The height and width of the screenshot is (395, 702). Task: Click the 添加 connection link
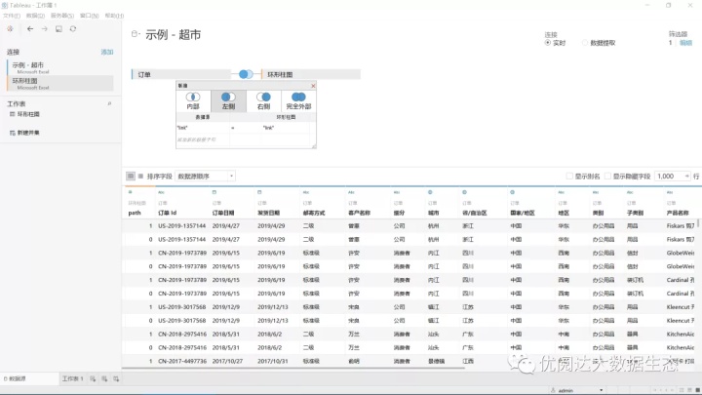[x=107, y=52]
